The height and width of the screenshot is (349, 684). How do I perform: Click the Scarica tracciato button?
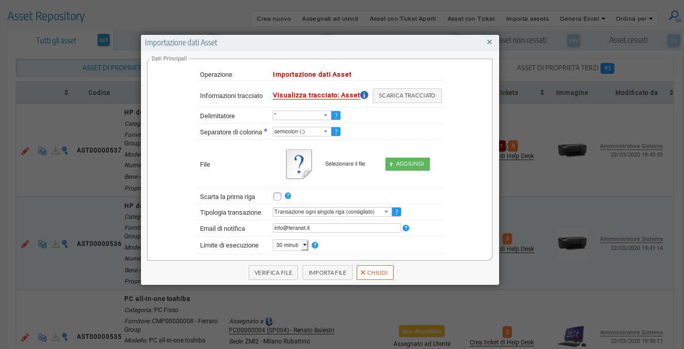click(407, 95)
